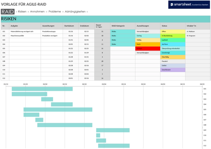The width and height of the screenshot is (211, 149).
Task: Click the 'B. Ferguson' owner cell
Action: coord(198,36)
